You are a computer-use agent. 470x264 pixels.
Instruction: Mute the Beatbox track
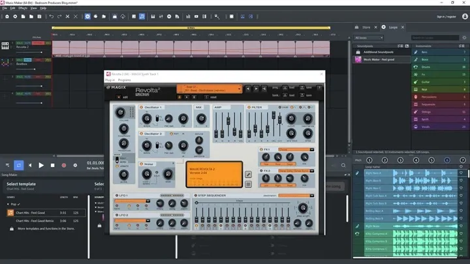point(28,59)
